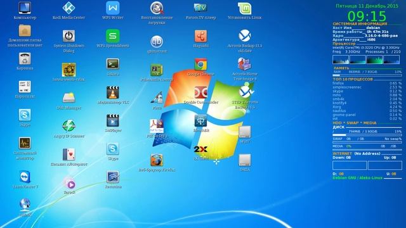Launch Acronis Home True Image 9
This screenshot has width=406, height=228.
tap(244, 64)
